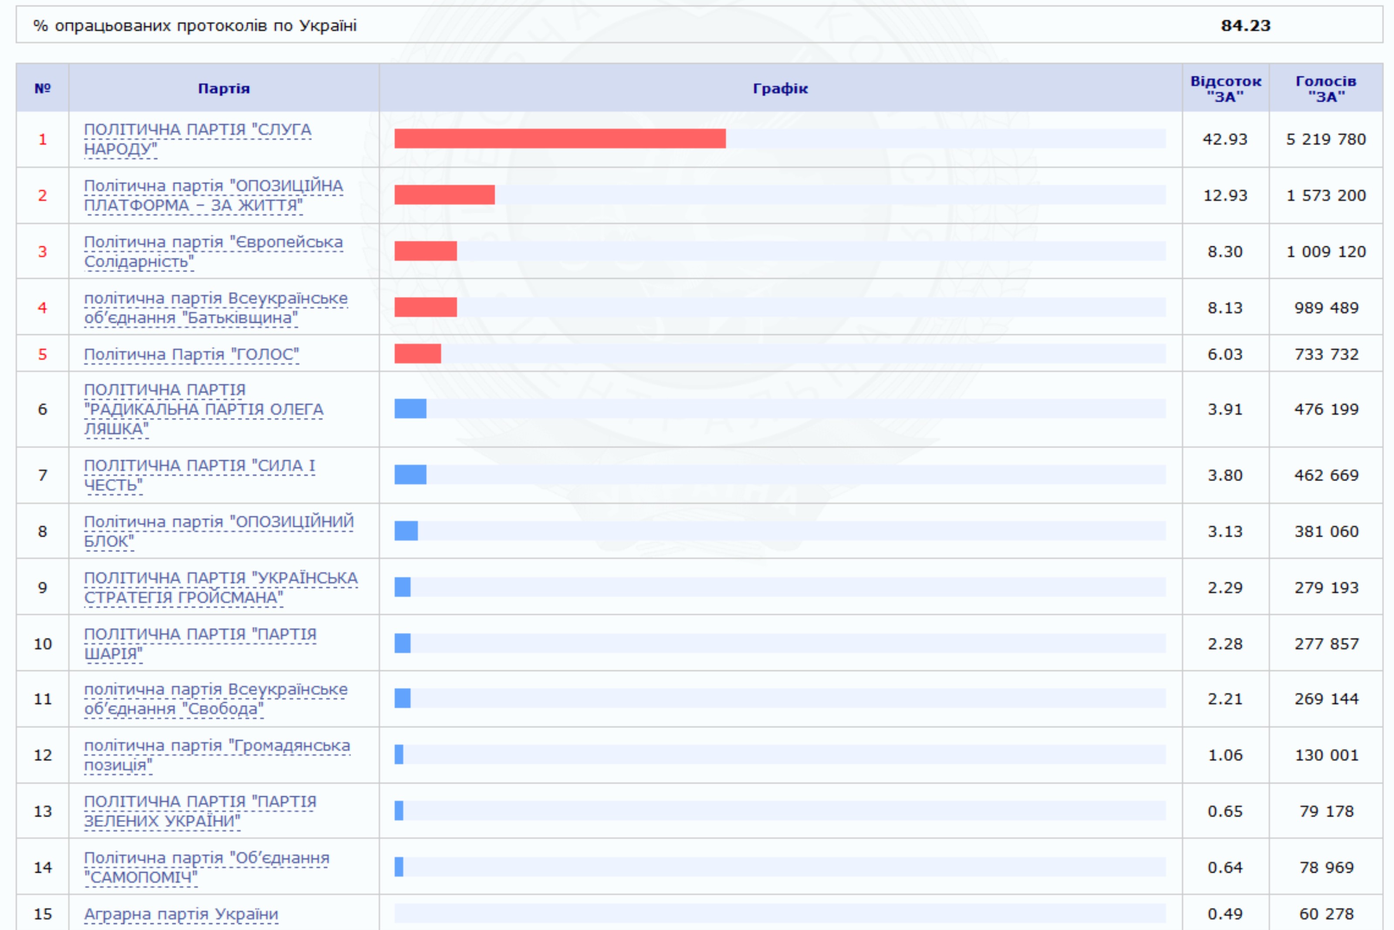This screenshot has width=1394, height=930.
Task: Open the 'СИЛА І ЧЕСТЬ' party link
Action: pos(200,476)
